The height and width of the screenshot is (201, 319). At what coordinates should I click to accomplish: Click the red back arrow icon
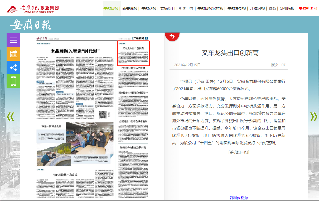172,37
